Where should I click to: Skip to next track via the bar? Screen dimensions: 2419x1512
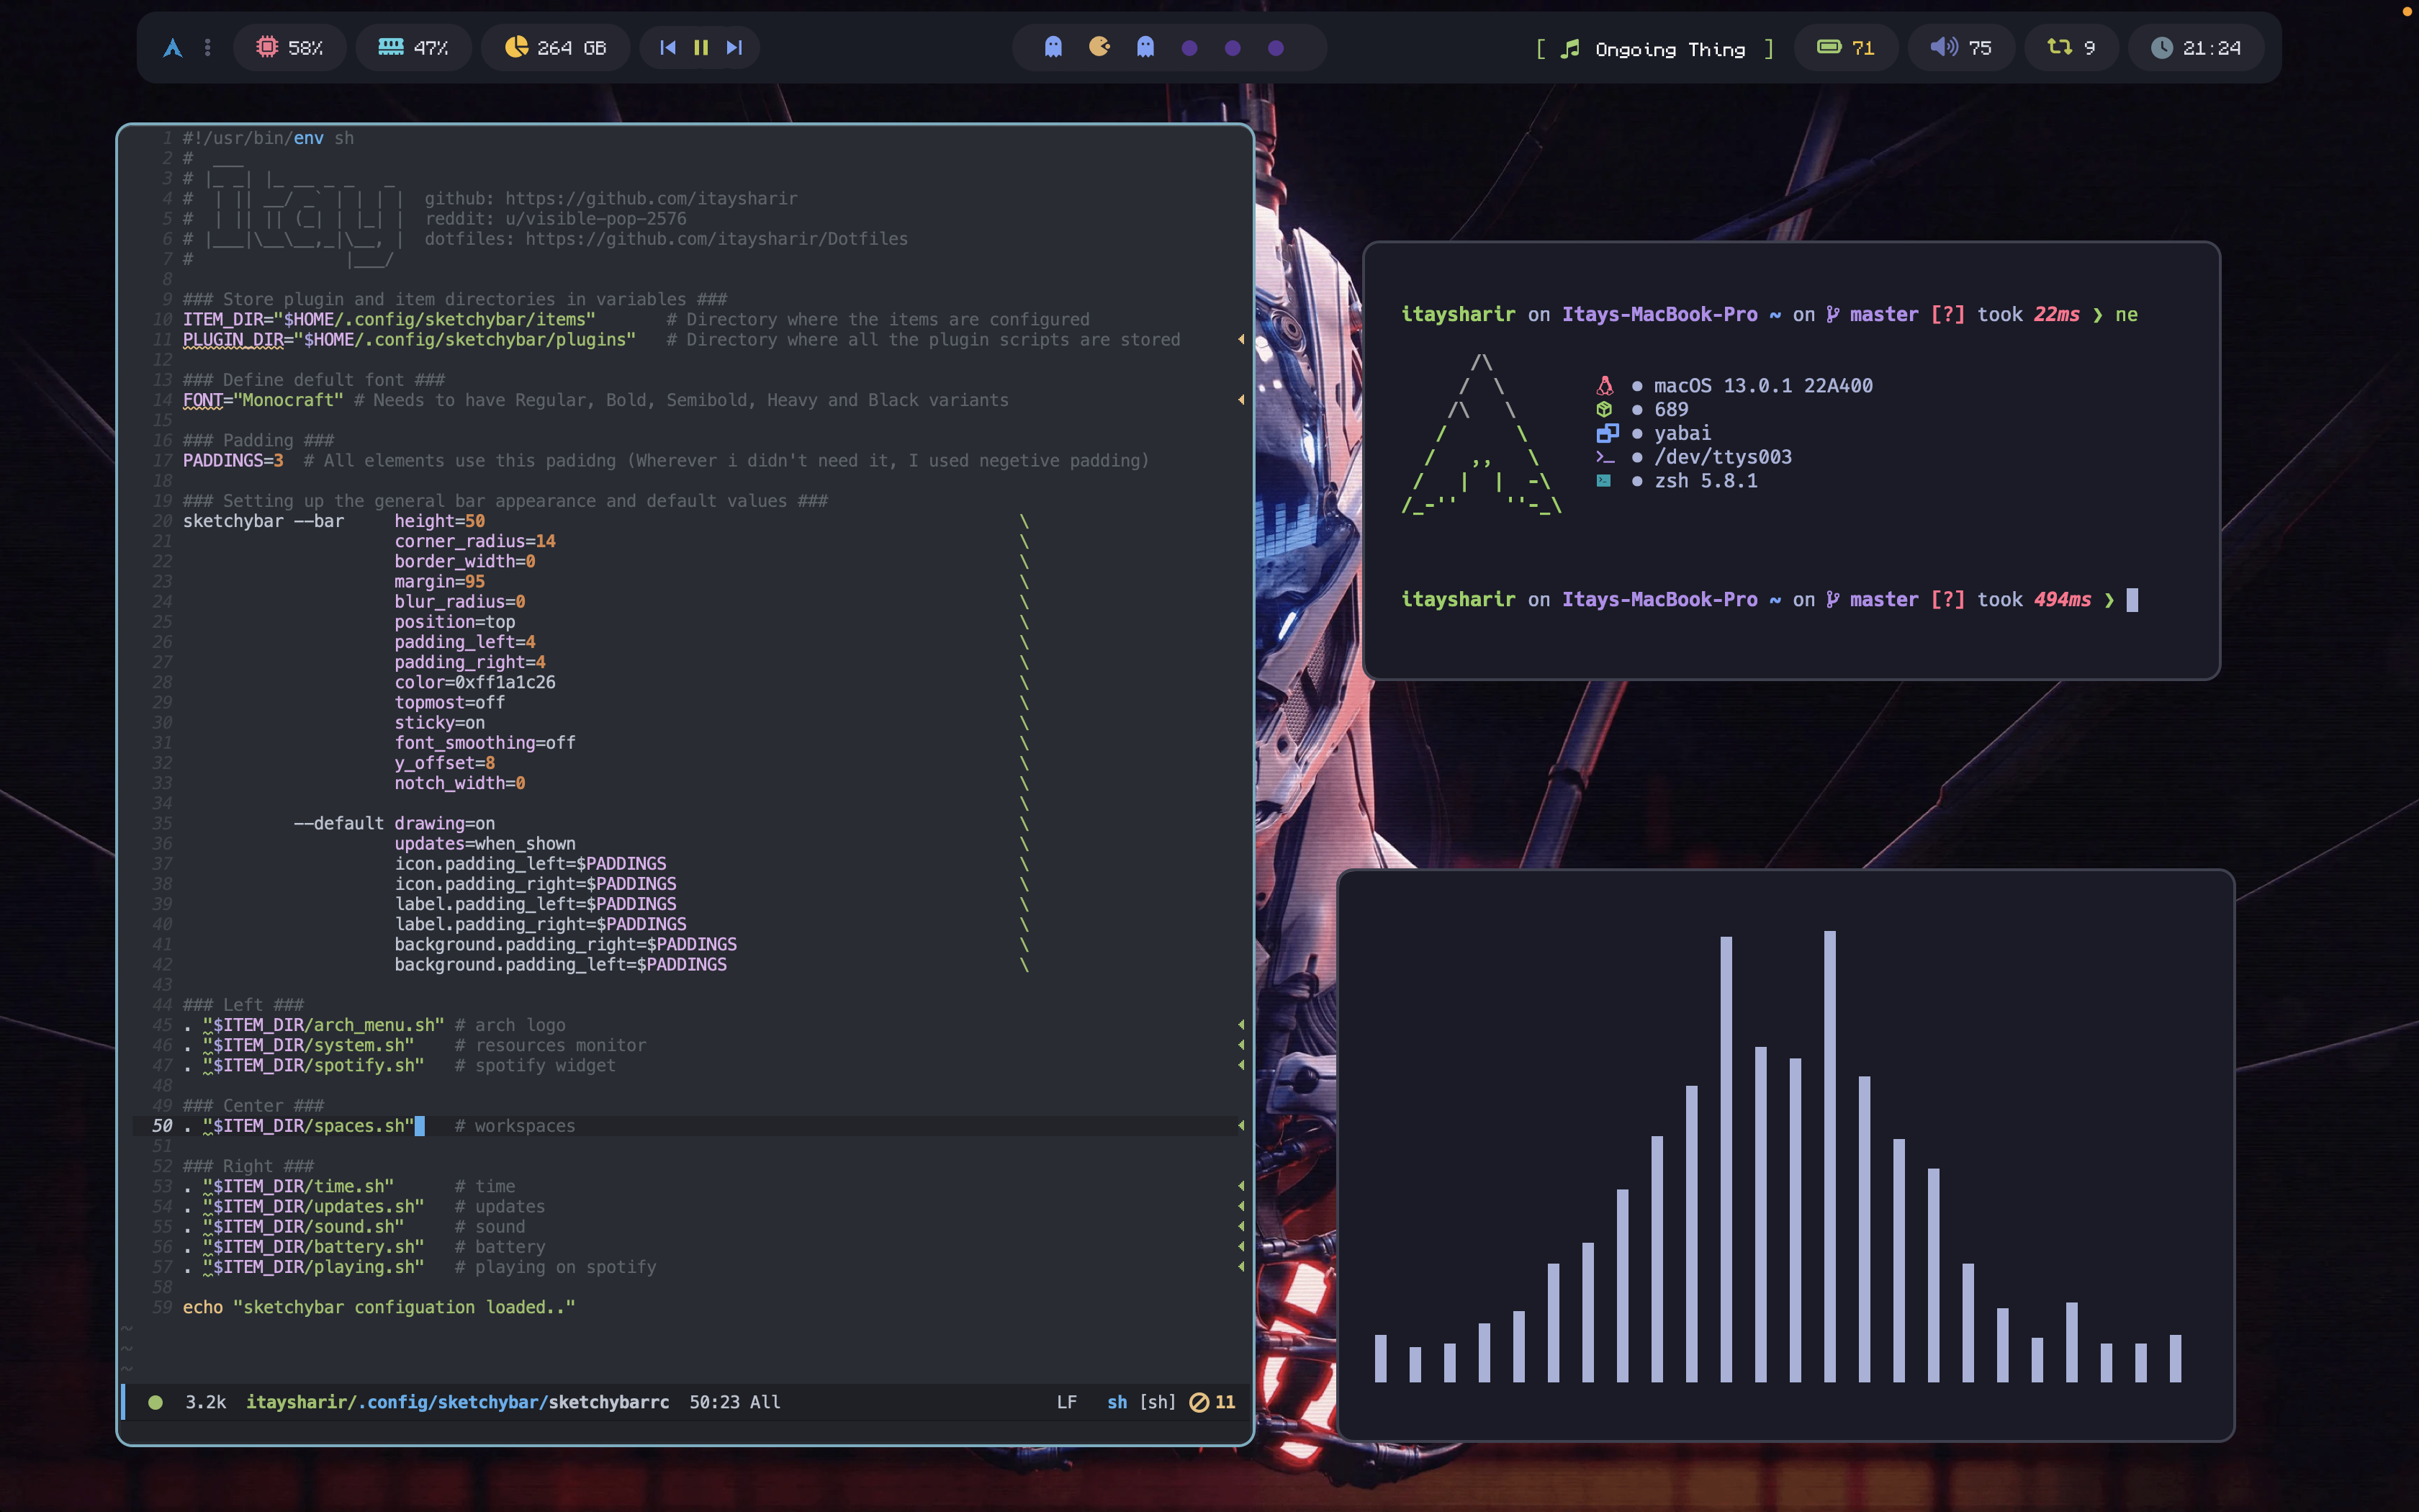pos(734,47)
